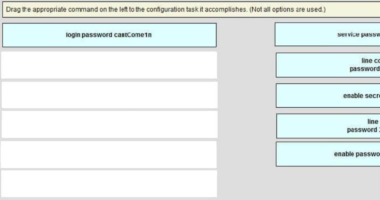
Task: Pick the box labeled 'line password' above enable password
Action: pyautogui.click(x=328, y=126)
